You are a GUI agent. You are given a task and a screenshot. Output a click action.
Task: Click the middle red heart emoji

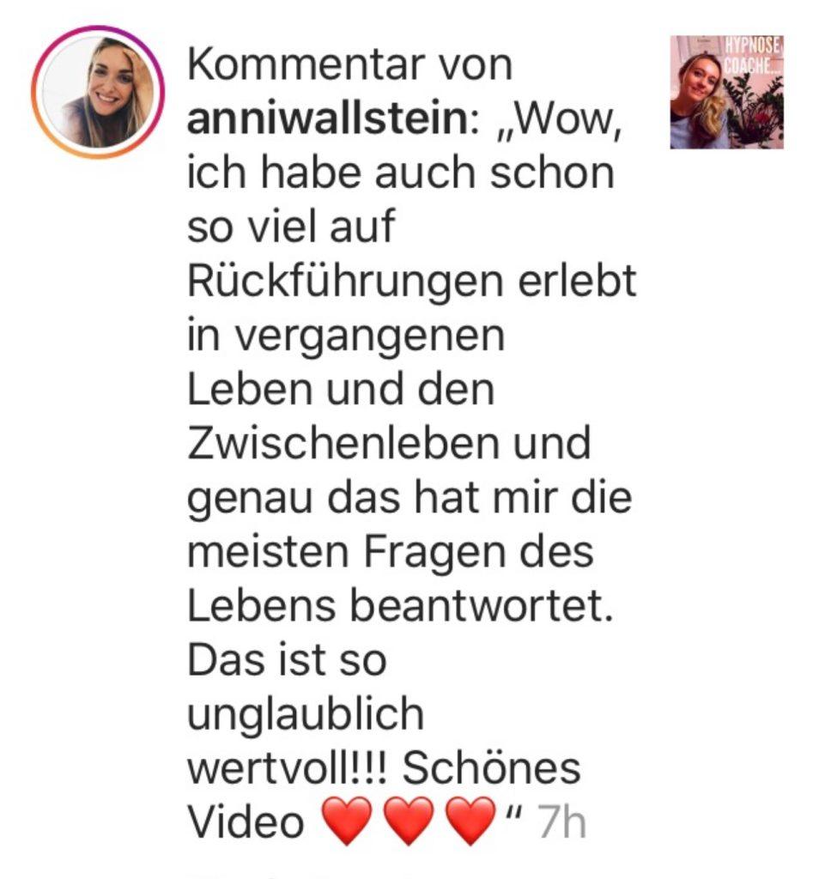pyautogui.click(x=409, y=821)
